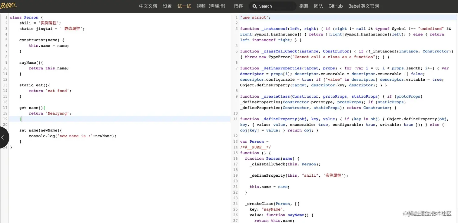Go to the 团队 page
Viewport: 458px width, 223px height.
point(318,6)
